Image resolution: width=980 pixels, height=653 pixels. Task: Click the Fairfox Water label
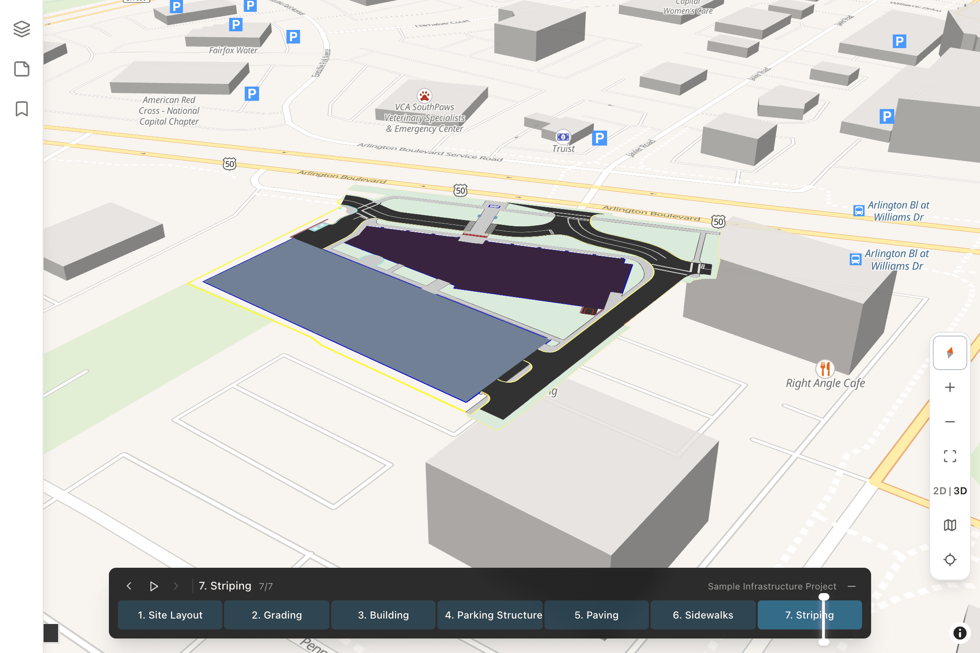(x=233, y=50)
